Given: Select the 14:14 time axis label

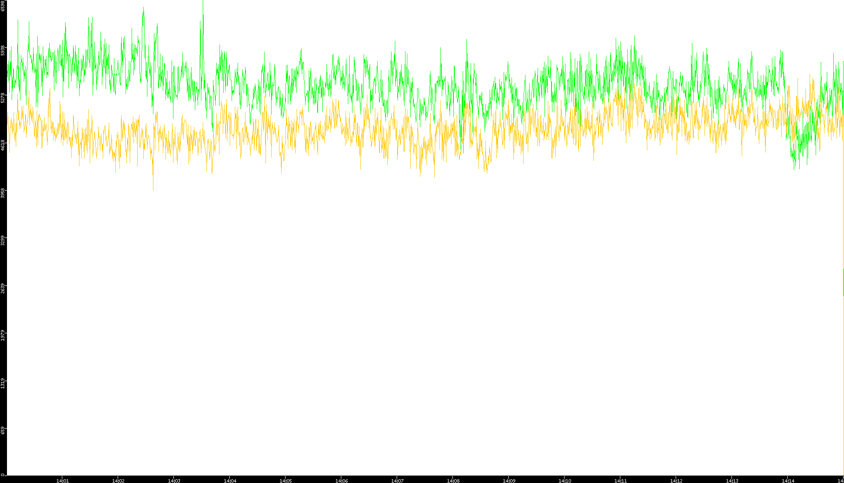Looking at the screenshot, I should coord(788,481).
